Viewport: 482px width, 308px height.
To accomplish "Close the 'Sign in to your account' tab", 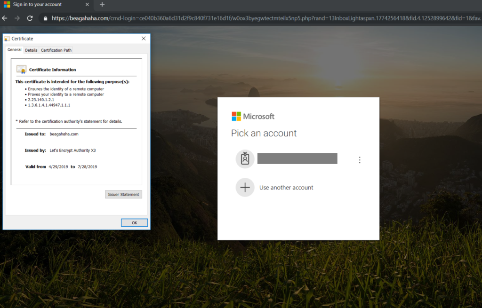I will coord(87,5).
